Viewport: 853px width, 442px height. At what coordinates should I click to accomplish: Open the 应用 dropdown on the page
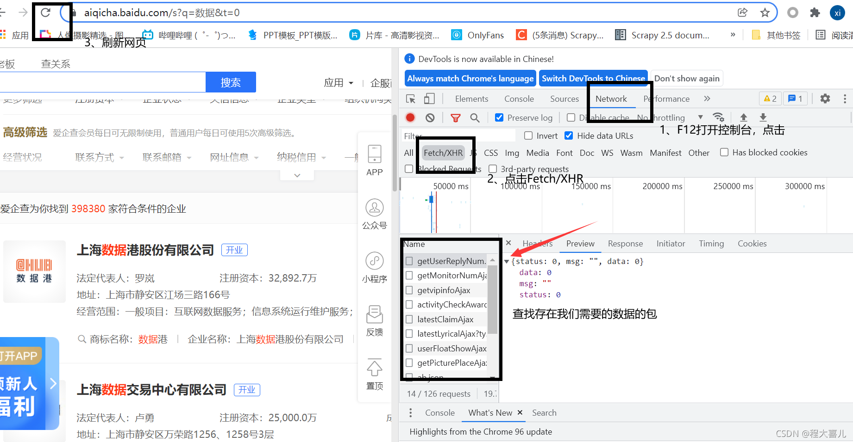tap(339, 83)
